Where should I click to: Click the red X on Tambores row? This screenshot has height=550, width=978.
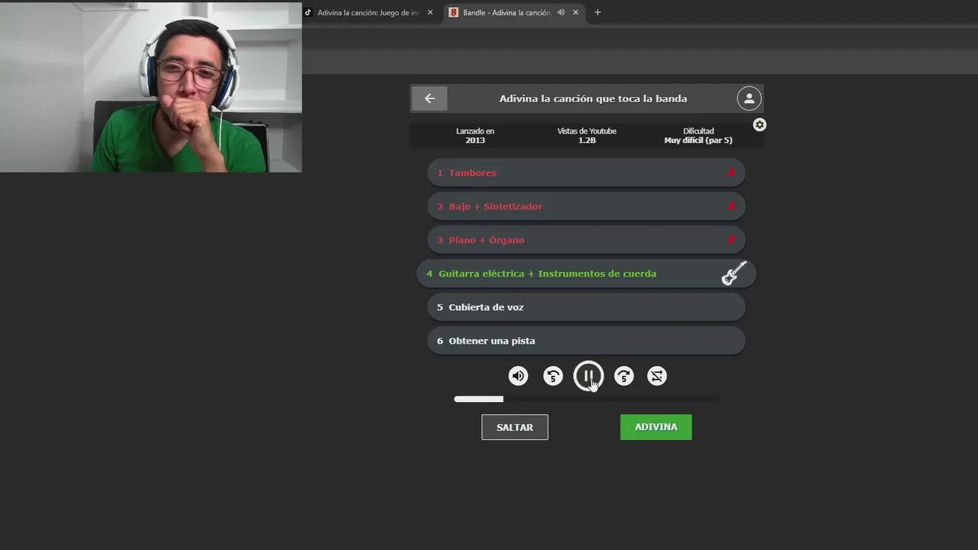[732, 173]
